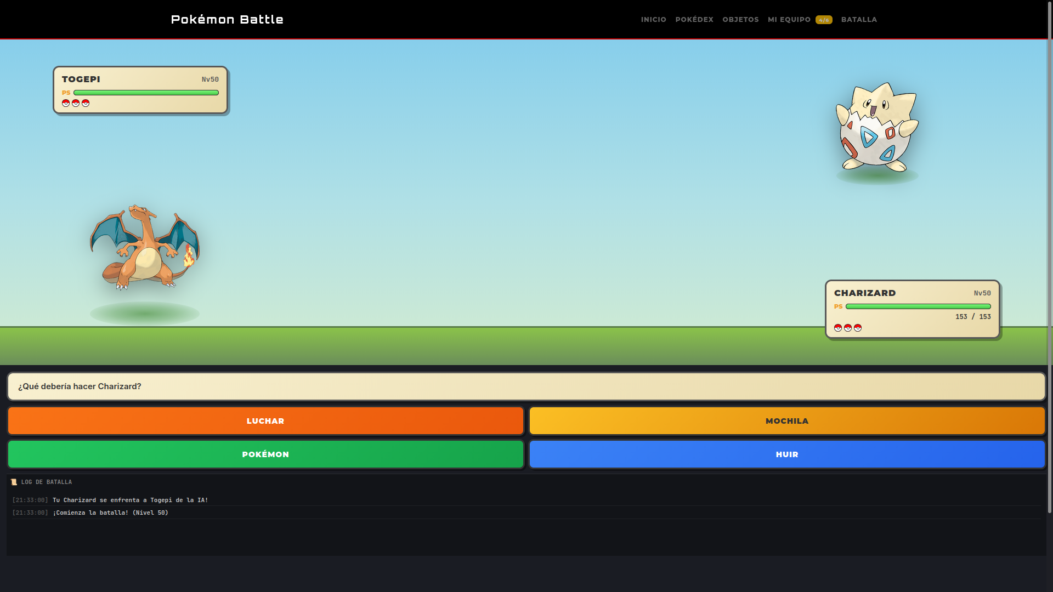Click the PS label in Togepi's panel
This screenshot has width=1053, height=592.
click(66, 93)
